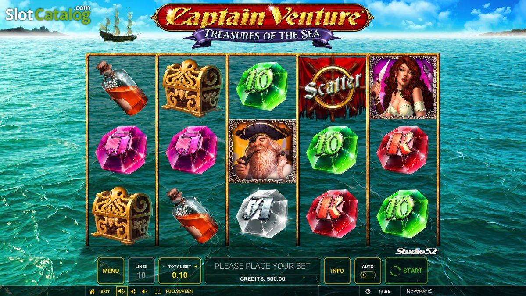Viewport: 526px width, 296px height.
Task: Click the home icon beside EXIT
Action: [x=92, y=292]
